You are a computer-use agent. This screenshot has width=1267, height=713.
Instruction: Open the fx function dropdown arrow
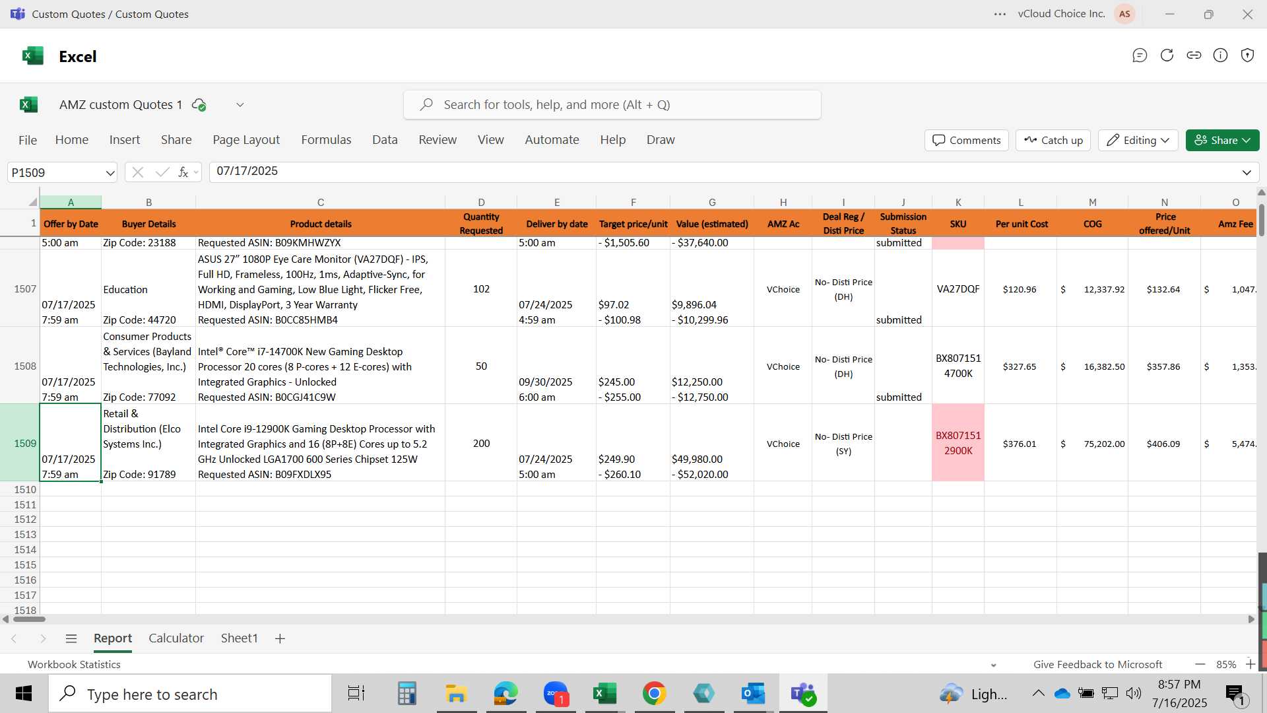pyautogui.click(x=196, y=173)
